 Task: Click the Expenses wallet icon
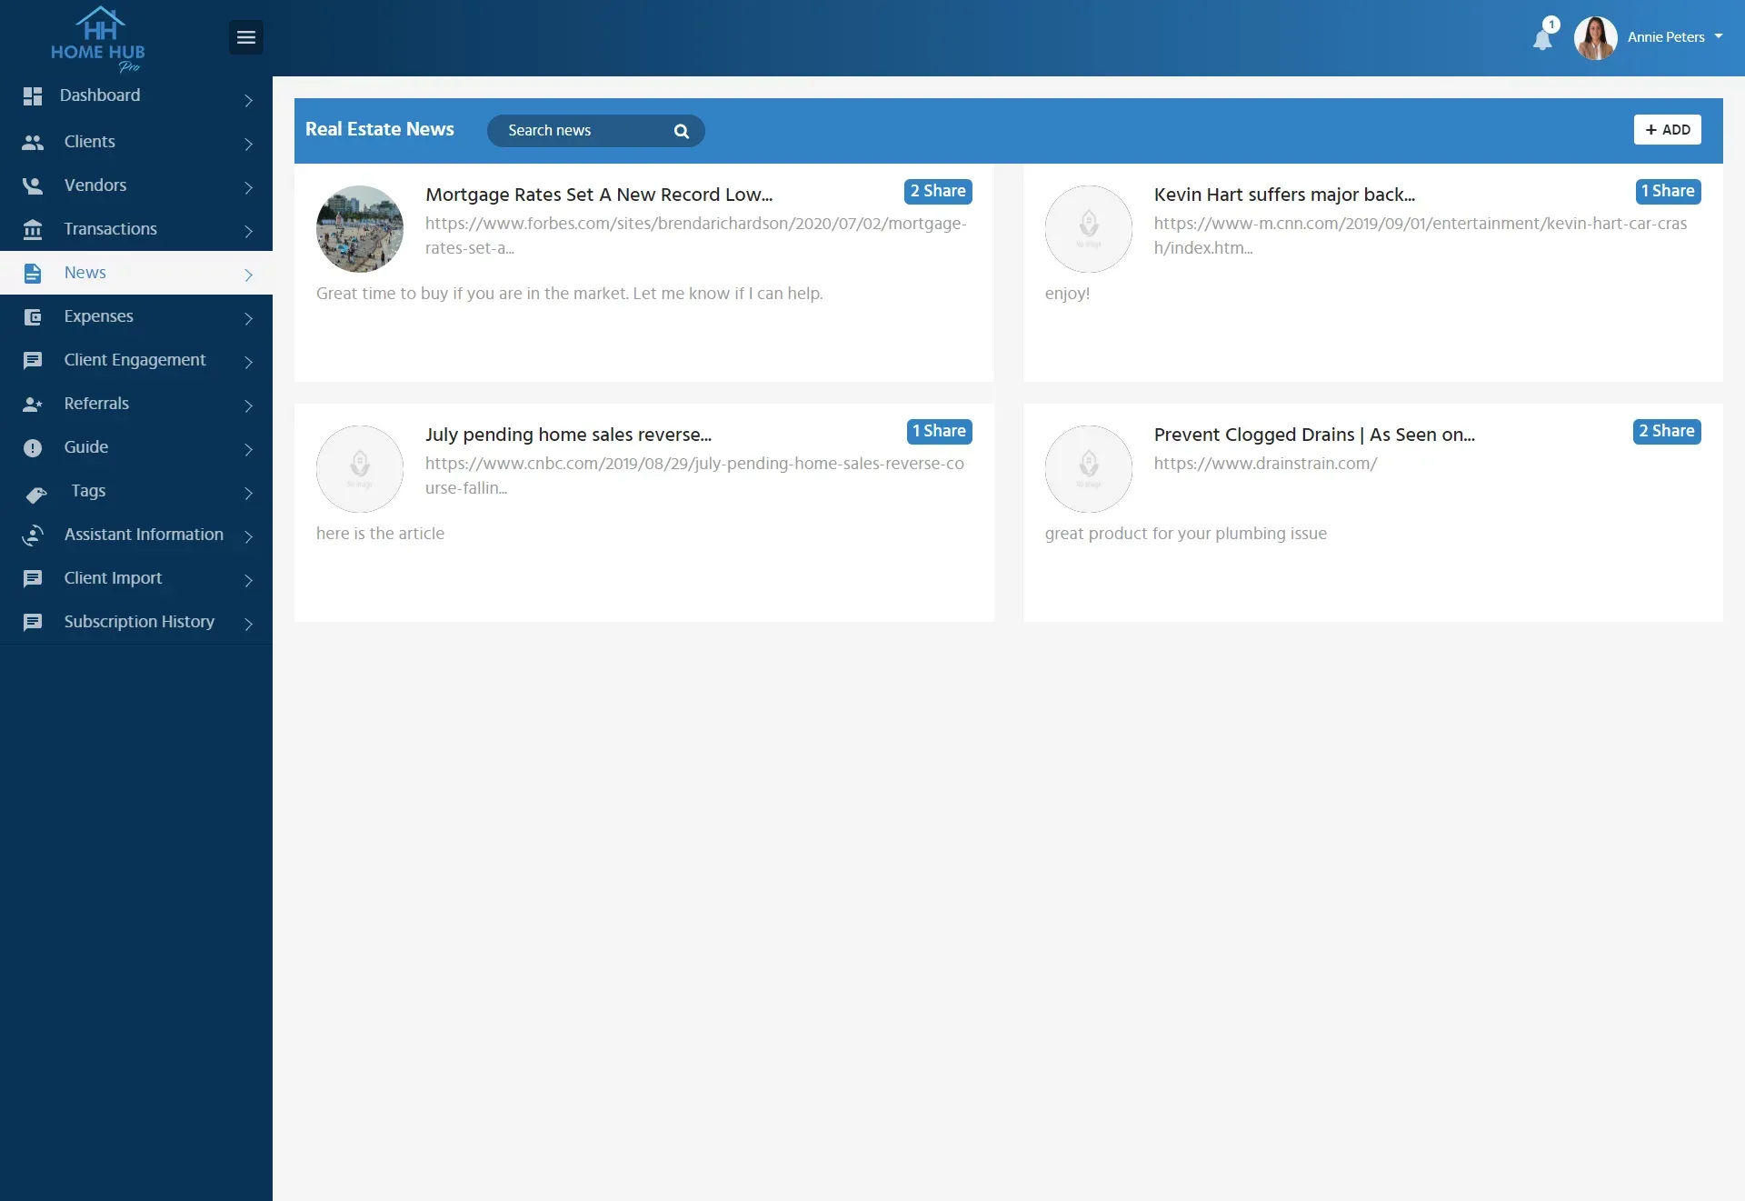coord(33,316)
